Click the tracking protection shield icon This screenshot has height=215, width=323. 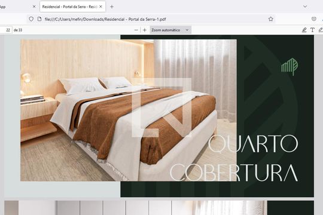tap(31, 19)
